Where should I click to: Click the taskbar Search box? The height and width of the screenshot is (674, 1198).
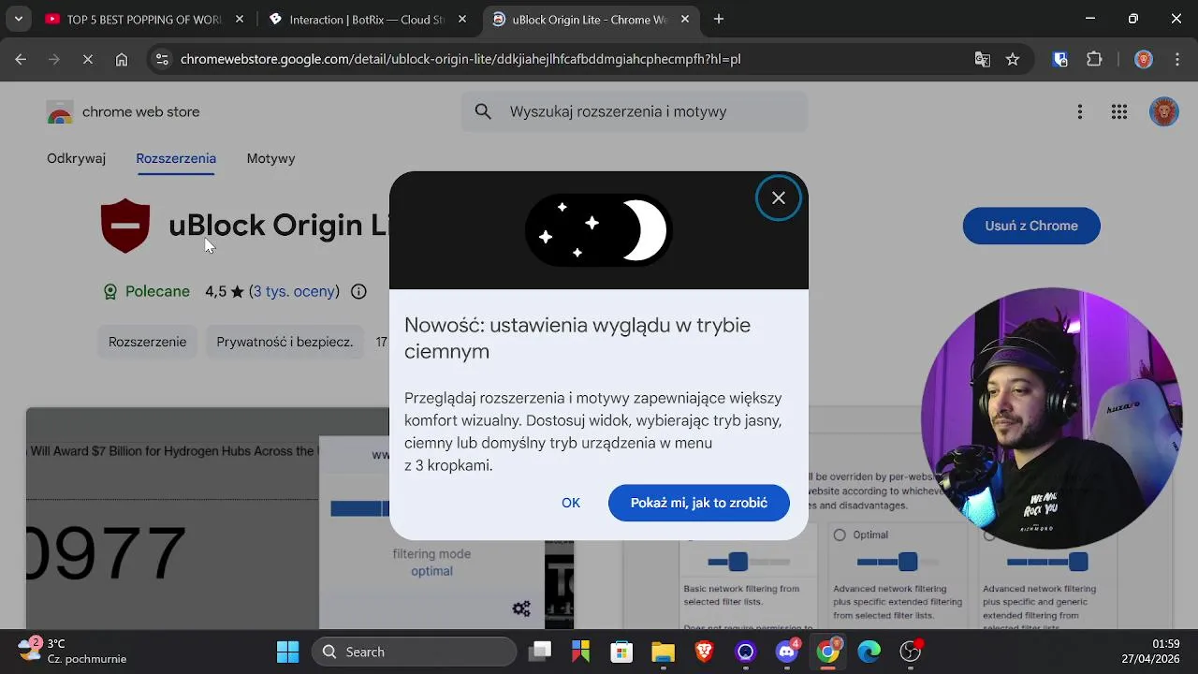[414, 652]
